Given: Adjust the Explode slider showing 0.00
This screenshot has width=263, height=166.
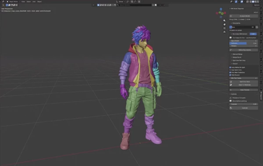Looking at the screenshot, I should [x=244, y=104].
